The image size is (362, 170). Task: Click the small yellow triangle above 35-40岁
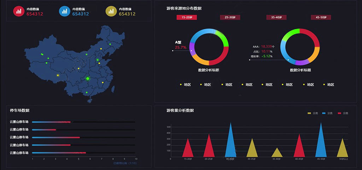tap(277, 153)
